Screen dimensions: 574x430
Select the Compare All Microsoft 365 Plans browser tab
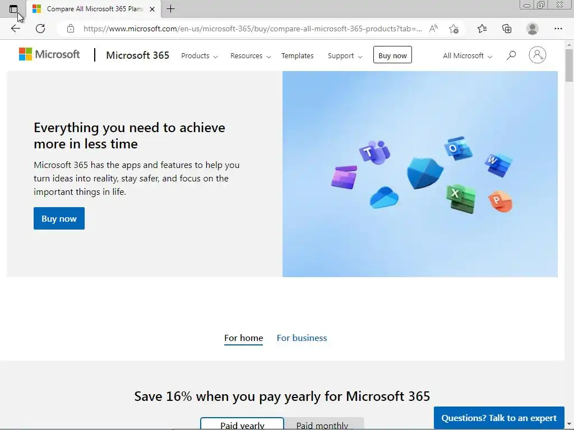(94, 9)
